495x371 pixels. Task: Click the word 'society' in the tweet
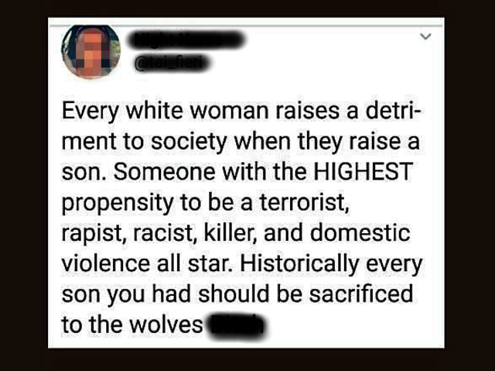click(x=189, y=143)
